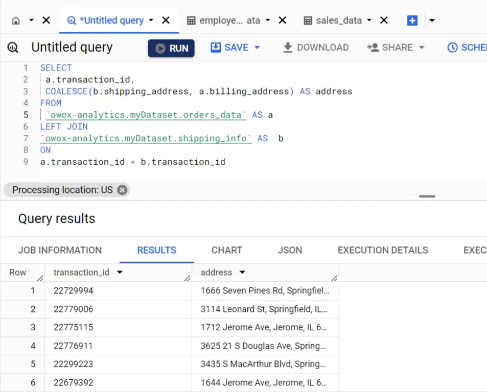The image size is (487, 392).
Task: Select transaction ID 22776911
Action: click(x=73, y=346)
